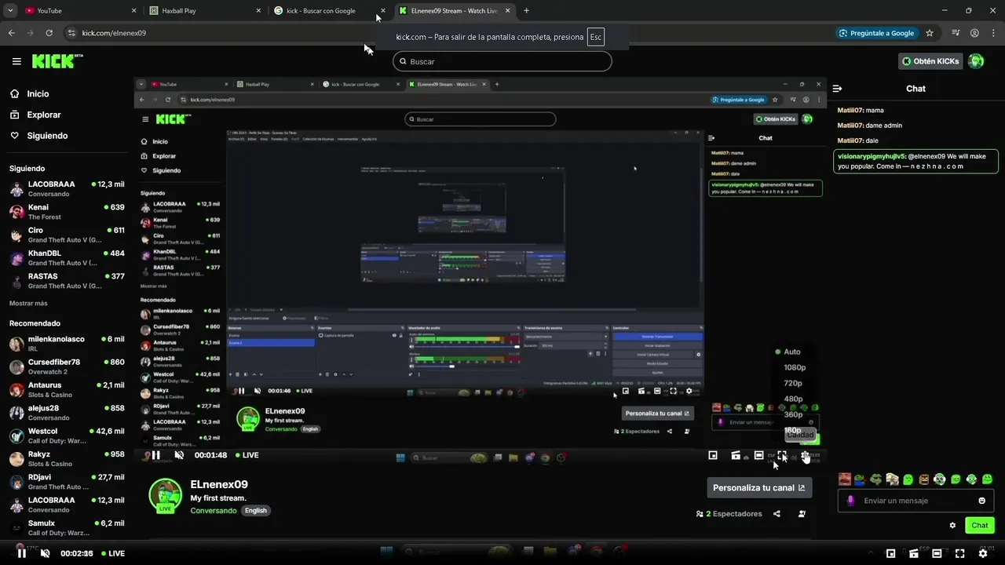Click the KICK logo

[57, 61]
